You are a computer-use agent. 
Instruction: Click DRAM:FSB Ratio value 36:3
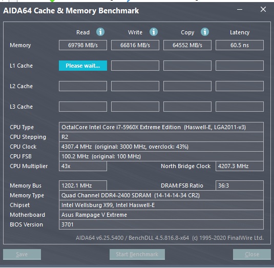click(x=240, y=185)
